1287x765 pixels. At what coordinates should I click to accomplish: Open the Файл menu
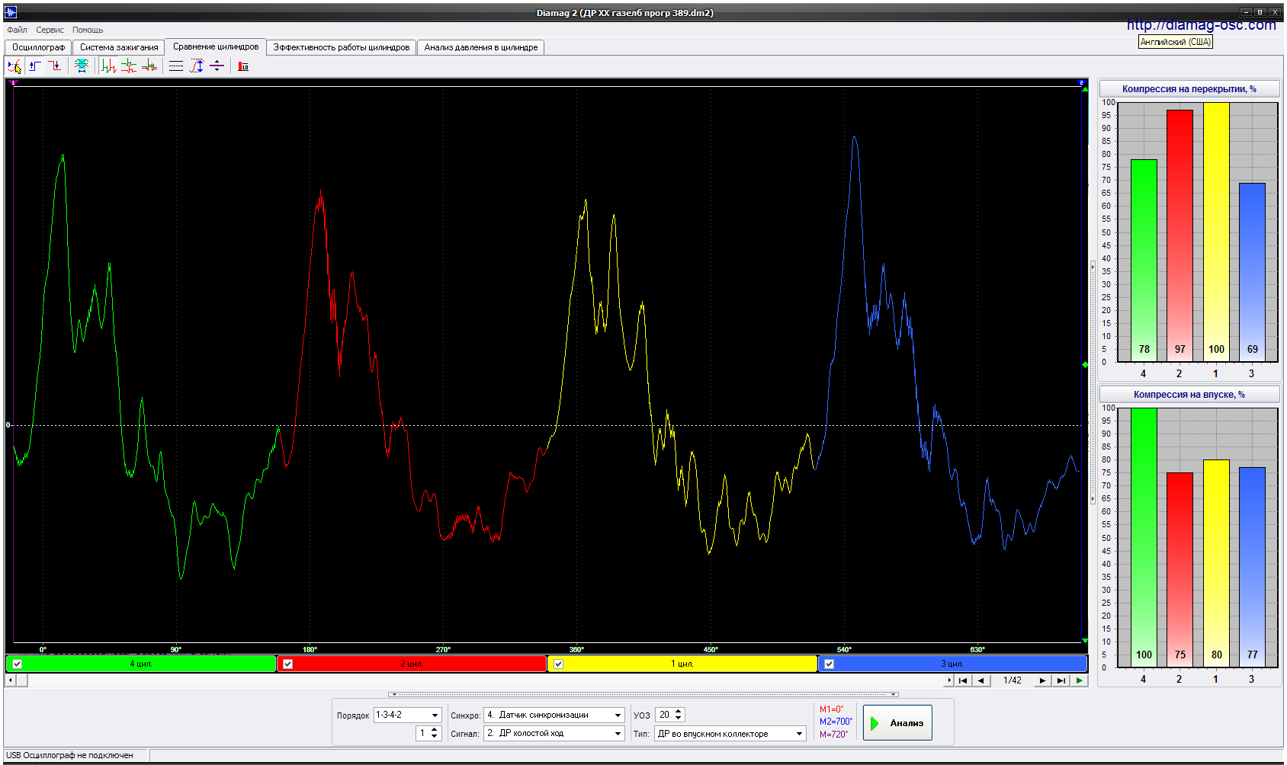(x=17, y=30)
